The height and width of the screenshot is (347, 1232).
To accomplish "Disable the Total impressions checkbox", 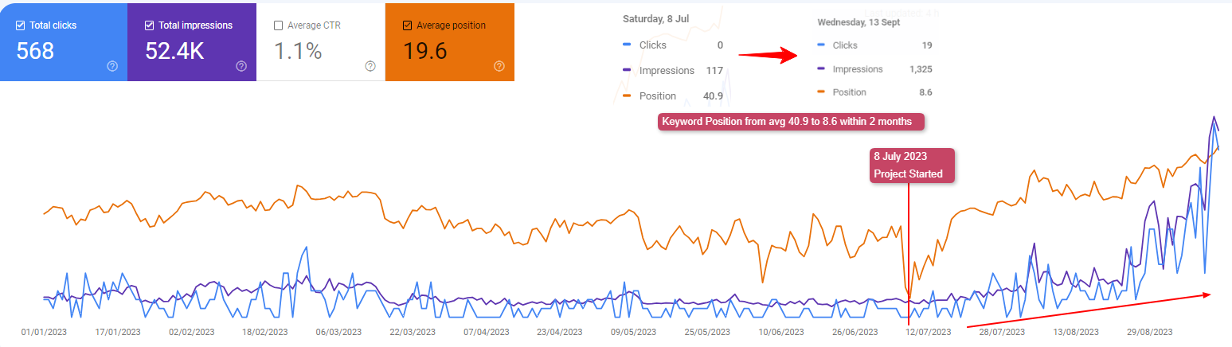I will click(x=150, y=25).
